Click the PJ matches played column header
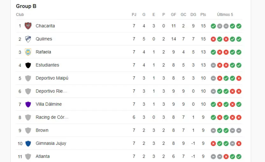Image resolution: width=265 pixels, height=162 pixels. (x=134, y=15)
